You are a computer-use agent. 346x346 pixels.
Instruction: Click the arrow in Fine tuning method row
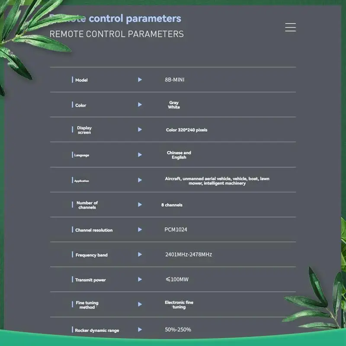pyautogui.click(x=140, y=304)
